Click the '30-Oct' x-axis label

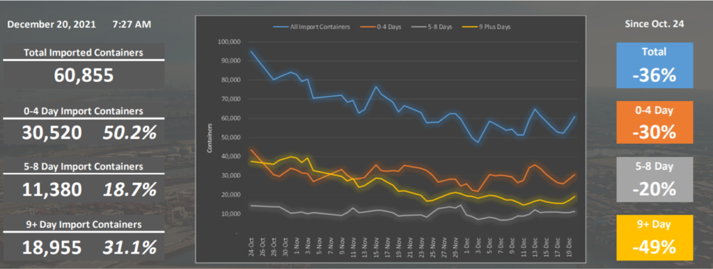[285, 247]
